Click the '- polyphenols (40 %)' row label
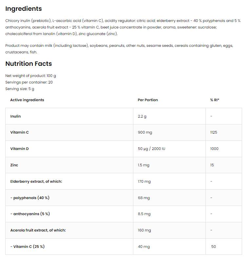The image size is (248, 260). tap(30, 197)
